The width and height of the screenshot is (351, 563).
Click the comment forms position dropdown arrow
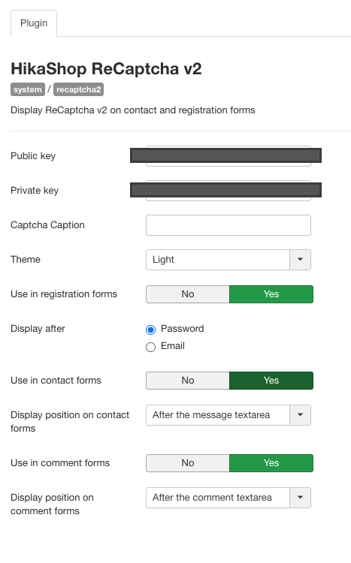pyautogui.click(x=301, y=498)
